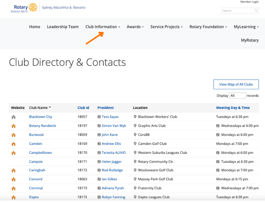Click the search magnifier icon
The height and width of the screenshot is (202, 265).
pos(256,10)
